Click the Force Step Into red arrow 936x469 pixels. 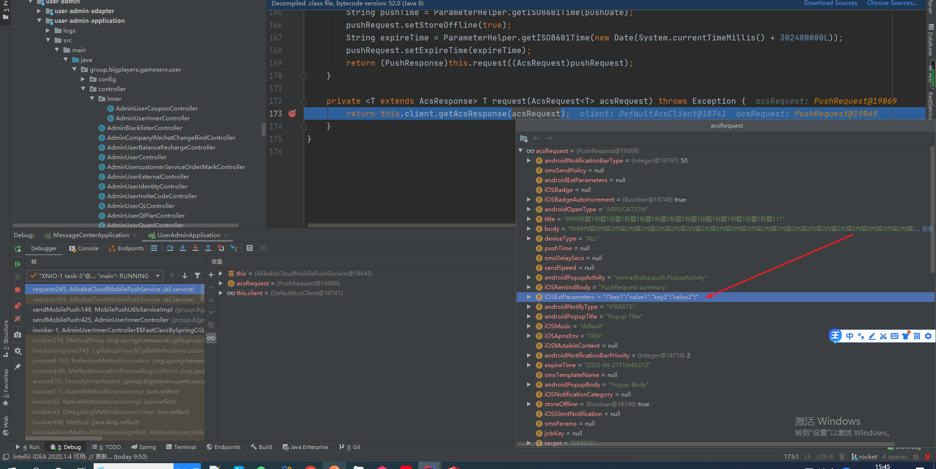pyautogui.click(x=195, y=248)
